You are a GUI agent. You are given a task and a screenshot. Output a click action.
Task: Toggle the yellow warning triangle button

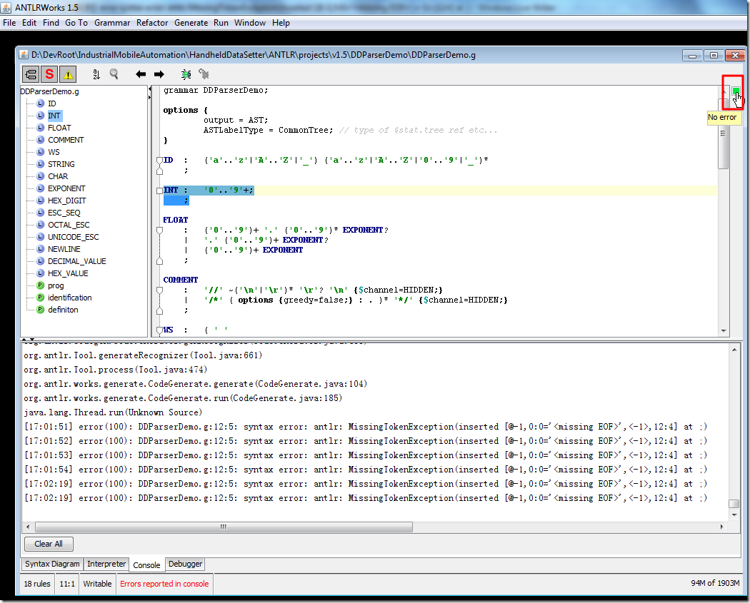67,74
